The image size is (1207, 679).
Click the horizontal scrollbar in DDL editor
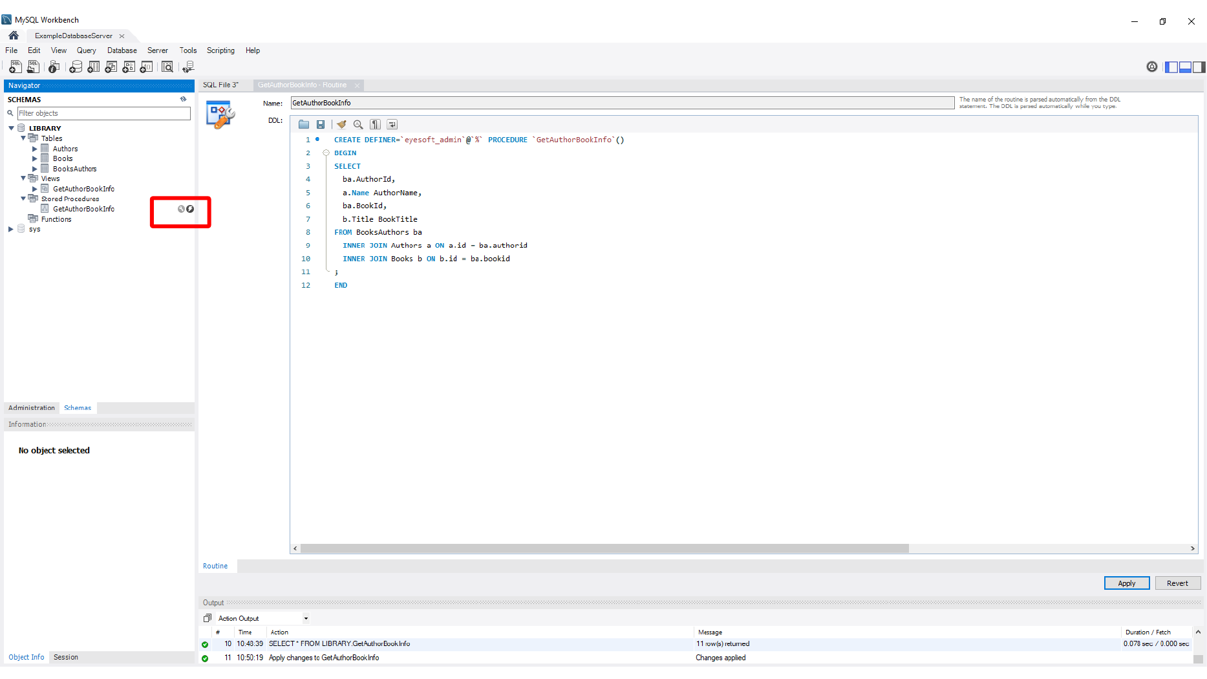coord(604,548)
